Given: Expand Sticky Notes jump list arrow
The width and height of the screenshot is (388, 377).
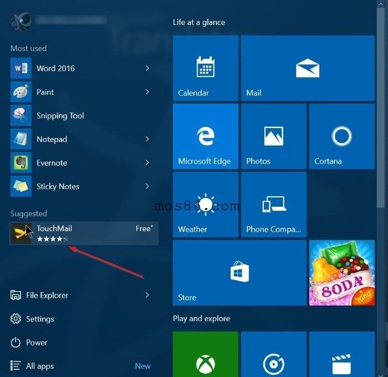Looking at the screenshot, I should tap(147, 186).
